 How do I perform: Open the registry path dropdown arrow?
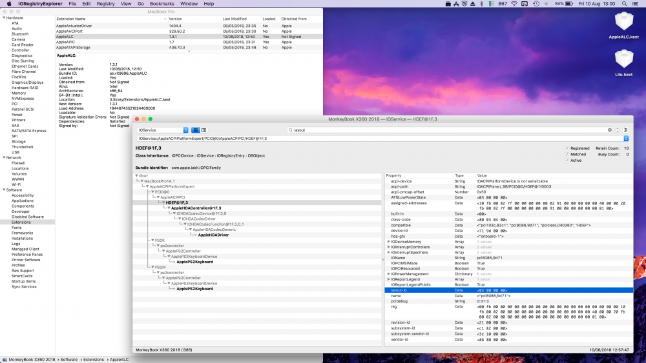click(626, 139)
